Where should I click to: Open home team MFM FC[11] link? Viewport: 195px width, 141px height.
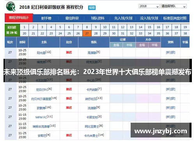[44, 117]
